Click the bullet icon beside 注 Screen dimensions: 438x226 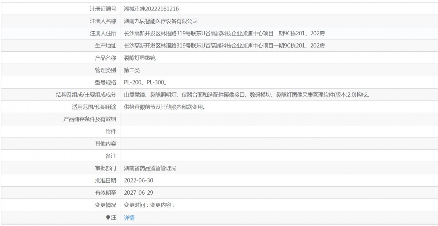click(108, 218)
